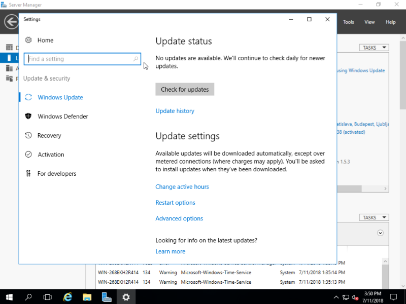Open File Explorer from taskbar

tap(87, 297)
